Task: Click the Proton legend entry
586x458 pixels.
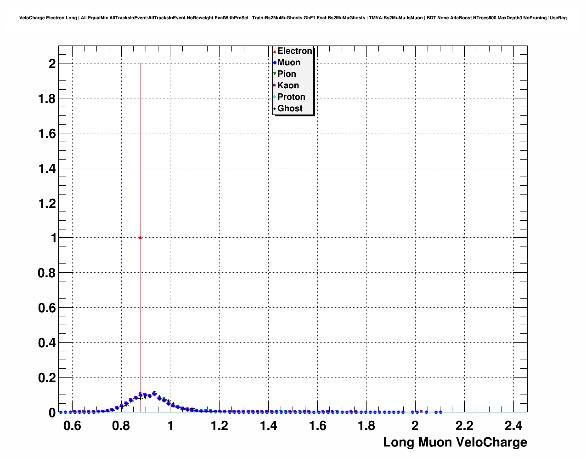Action: pos(289,97)
